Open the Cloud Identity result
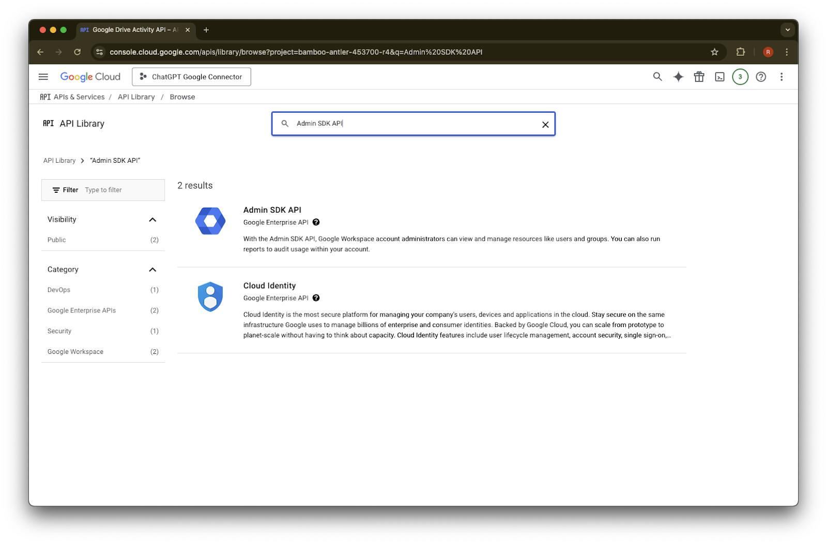This screenshot has height=544, width=827. 270,286
